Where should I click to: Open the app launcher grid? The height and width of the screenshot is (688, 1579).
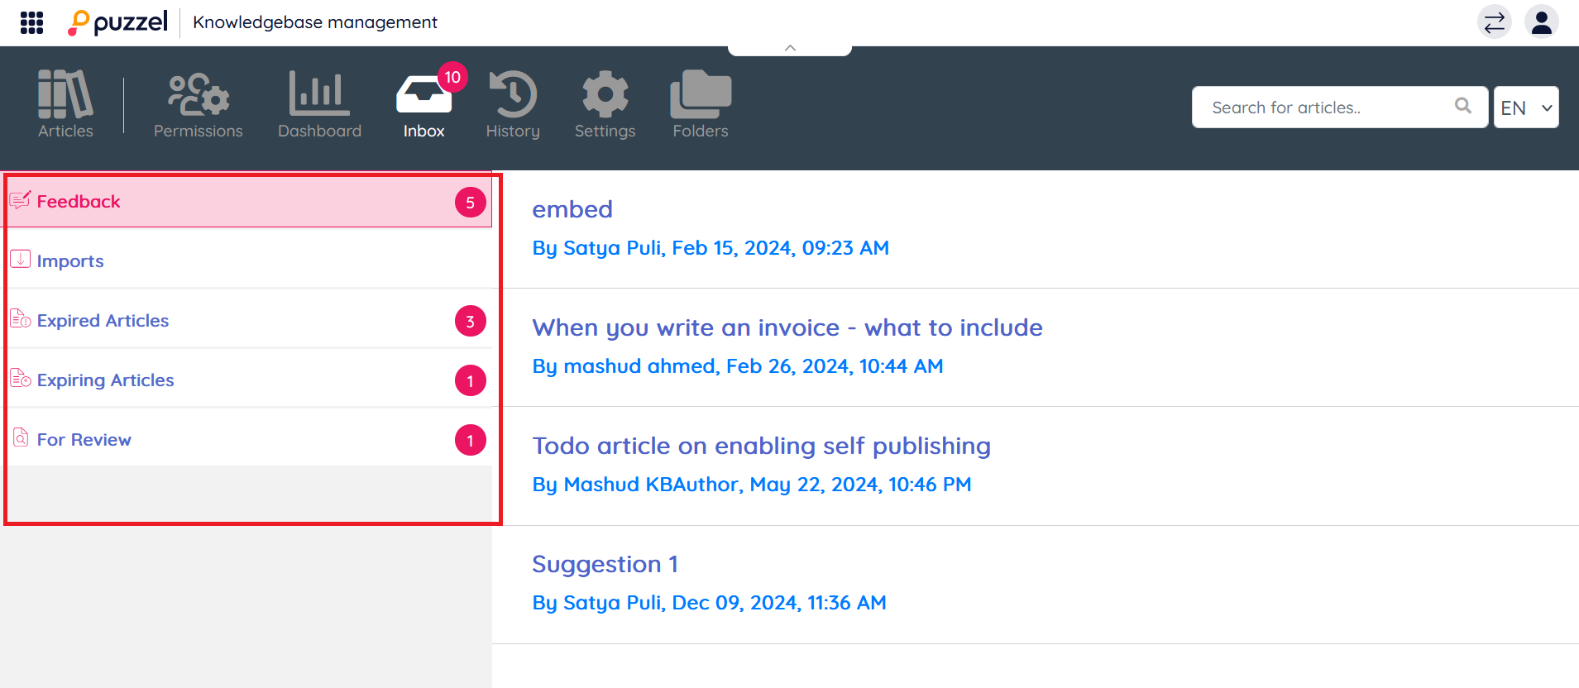click(31, 22)
